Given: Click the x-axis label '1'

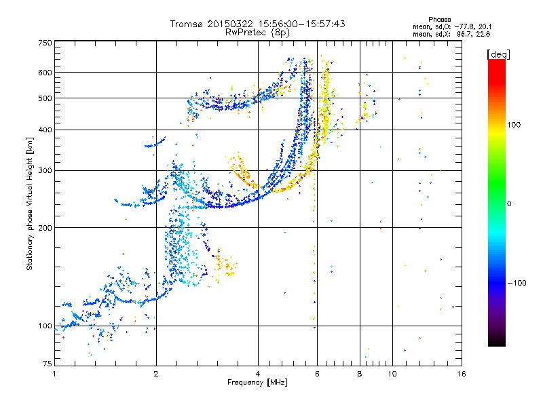Looking at the screenshot, I should (x=54, y=374).
